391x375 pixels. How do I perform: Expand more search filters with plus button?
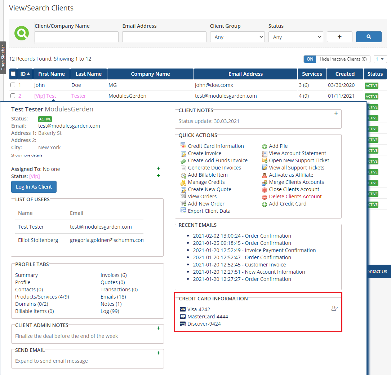(339, 37)
